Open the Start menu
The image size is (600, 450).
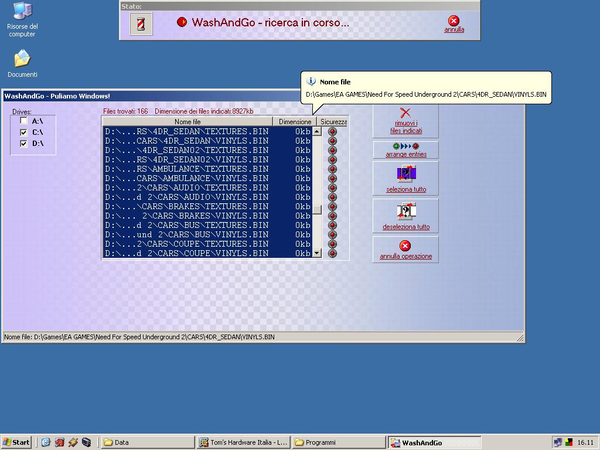point(16,442)
